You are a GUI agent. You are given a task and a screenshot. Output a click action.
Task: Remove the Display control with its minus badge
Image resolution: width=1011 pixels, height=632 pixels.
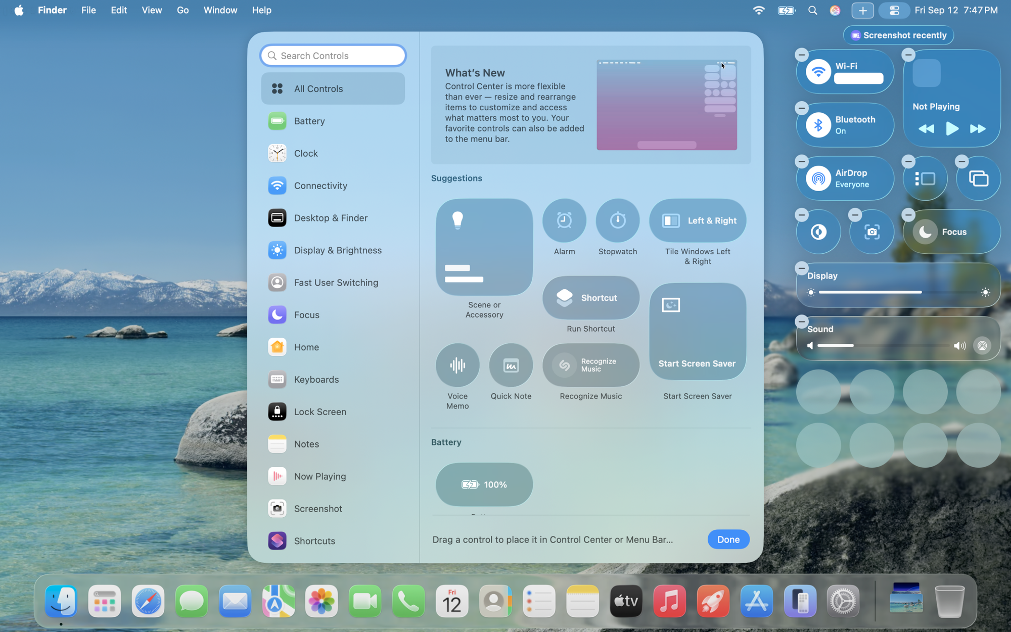[x=801, y=268]
